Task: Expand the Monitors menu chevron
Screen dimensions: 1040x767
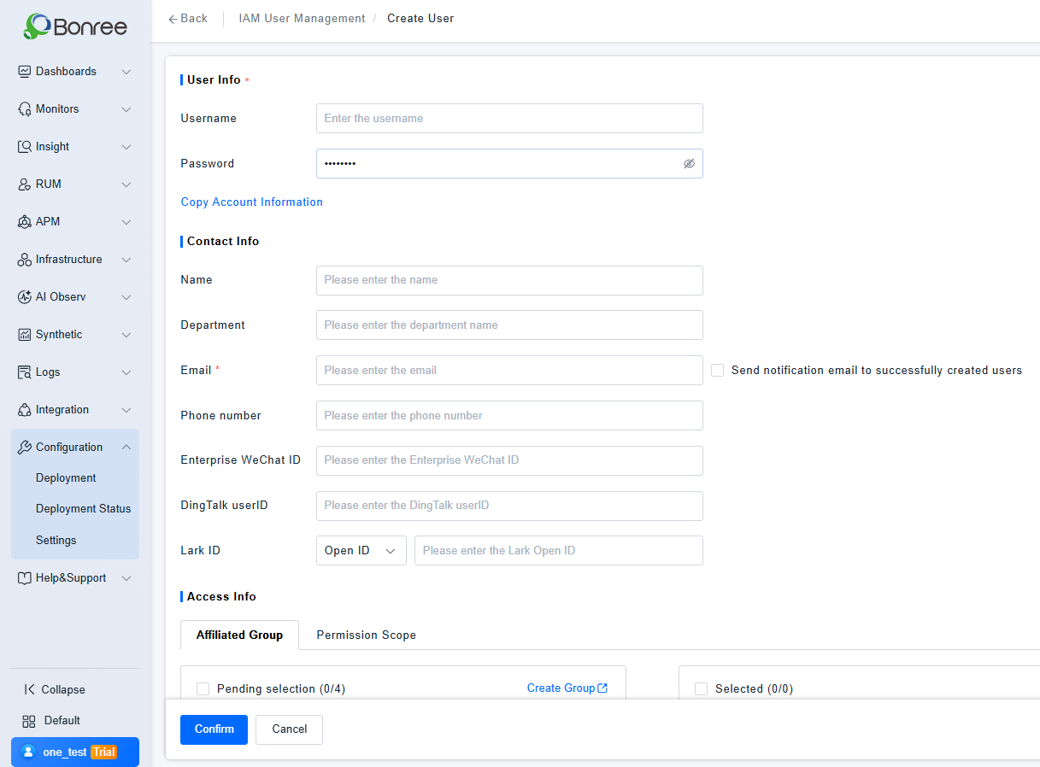Action: click(x=126, y=109)
